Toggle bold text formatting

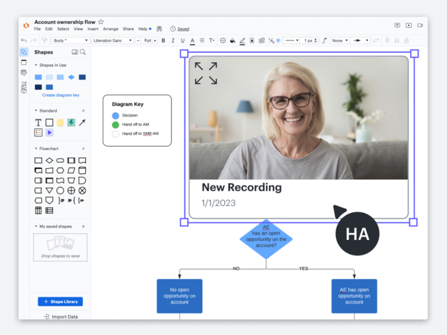coord(163,40)
